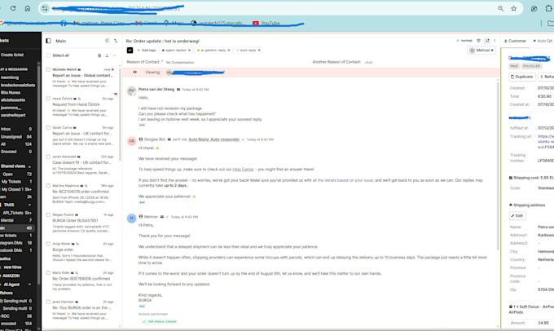554x331 pixels.
Task: Toggle the ticket list panel icon beside Main
Action: pyautogui.click(x=48, y=41)
